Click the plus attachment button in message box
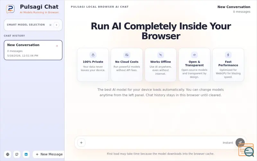Screen dimensions: 257x161 click(81, 143)
